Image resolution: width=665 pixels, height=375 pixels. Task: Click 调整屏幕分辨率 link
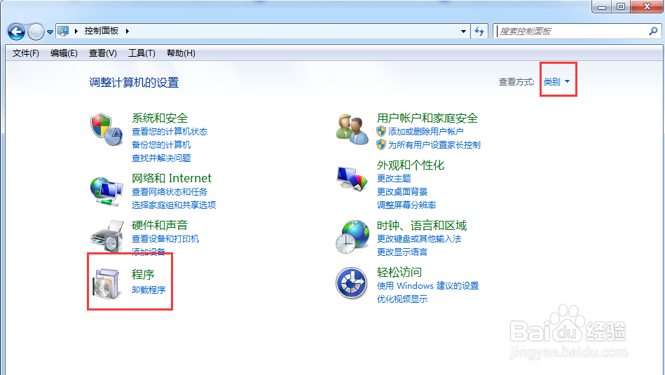(x=406, y=205)
